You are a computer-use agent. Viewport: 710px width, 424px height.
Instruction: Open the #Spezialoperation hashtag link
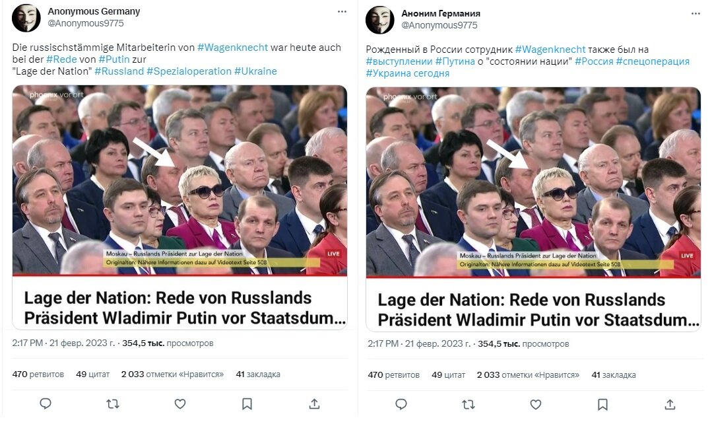[x=189, y=71]
